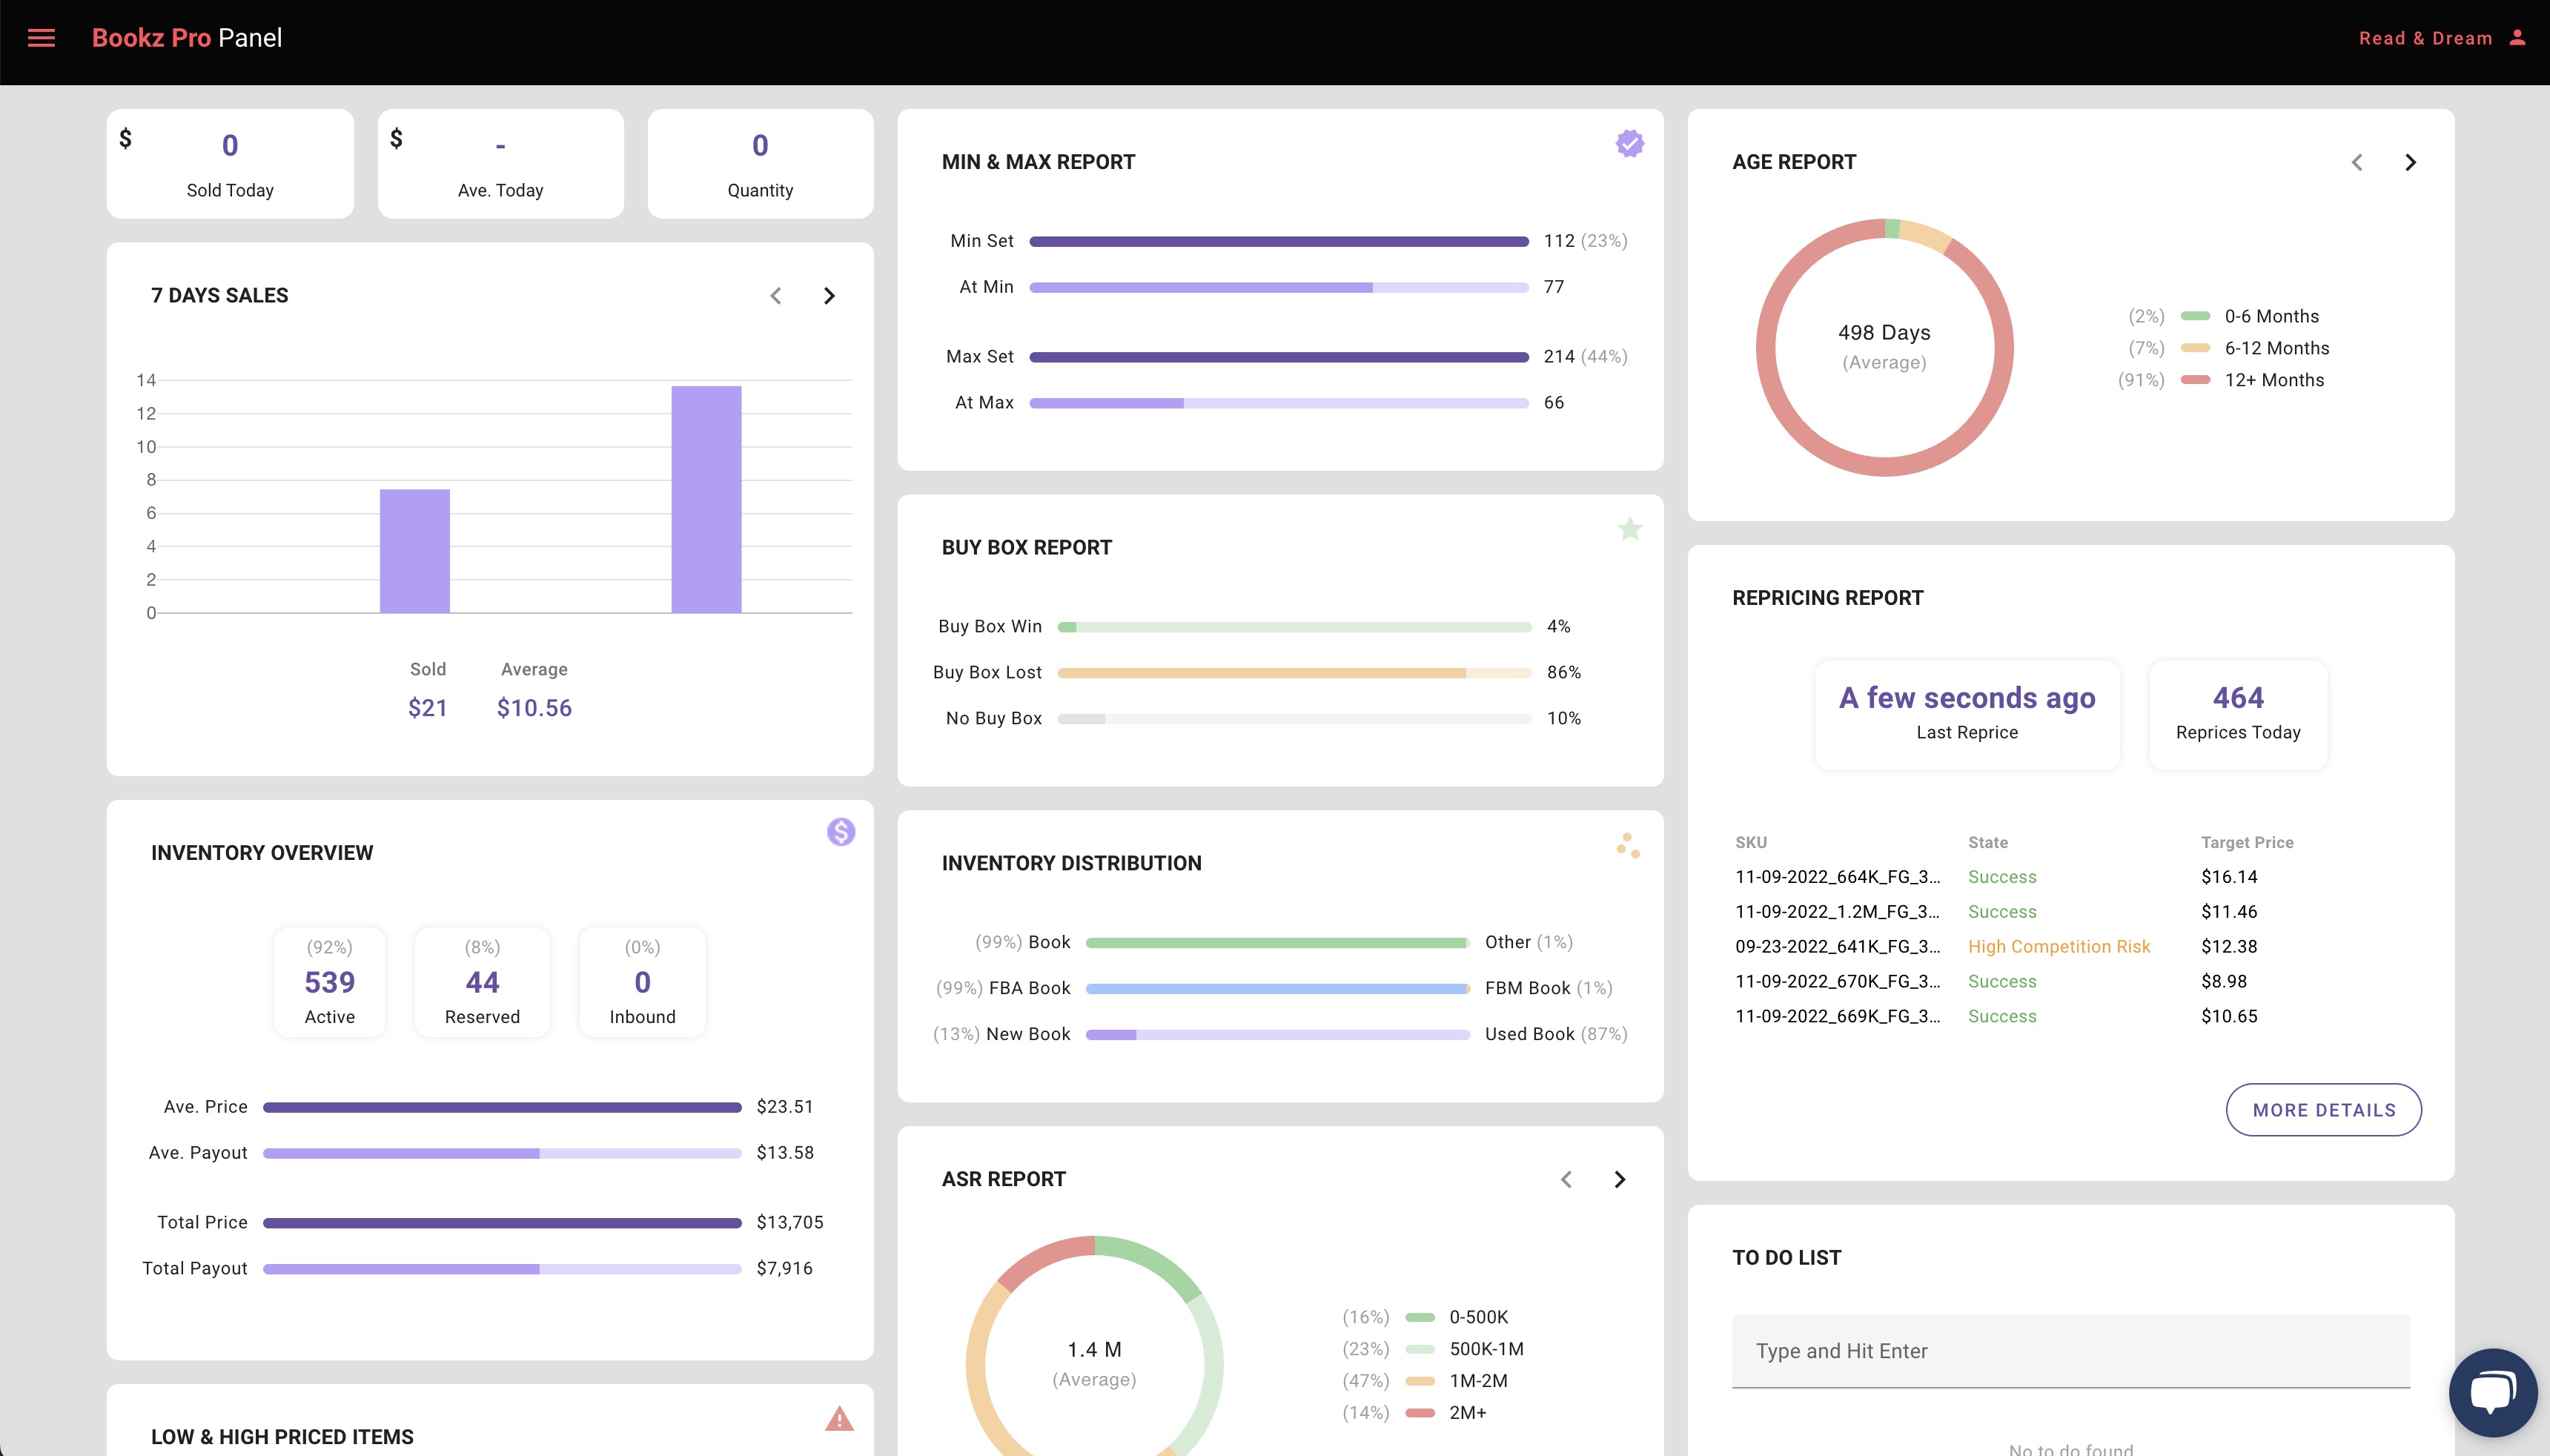Viewport: 2550px width, 1456px height.
Task: Toggle the 12+ Months legend entry
Action: click(2273, 380)
